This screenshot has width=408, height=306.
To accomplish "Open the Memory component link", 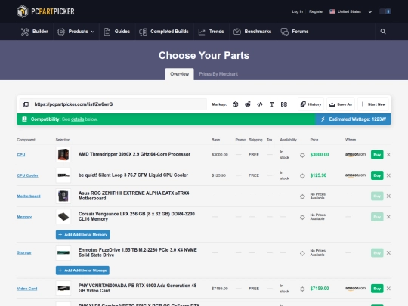I will click(x=24, y=217).
